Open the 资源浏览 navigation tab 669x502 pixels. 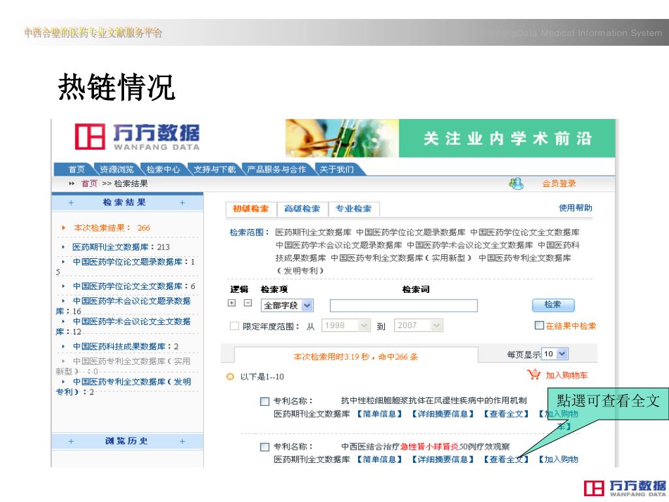tap(116, 169)
